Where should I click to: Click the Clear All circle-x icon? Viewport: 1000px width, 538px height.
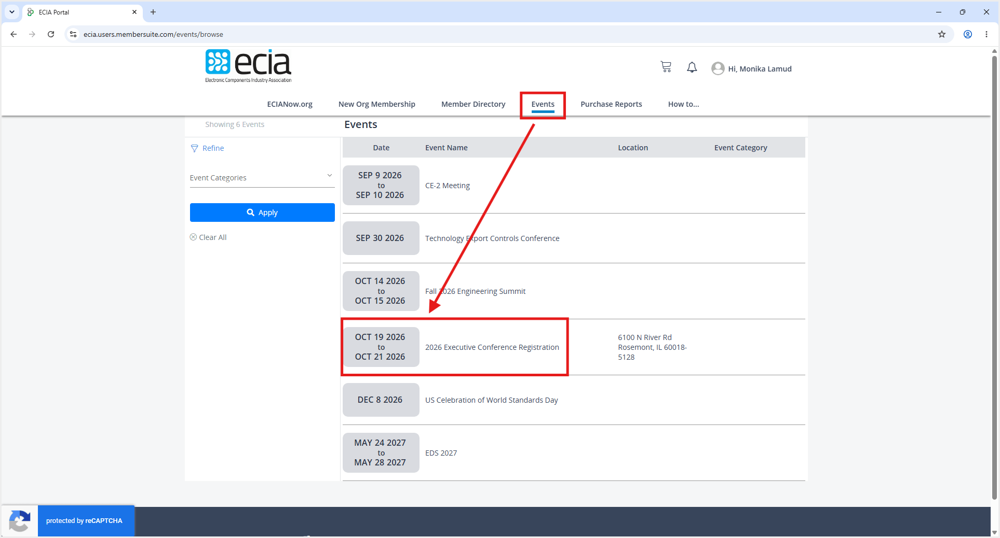click(x=193, y=237)
